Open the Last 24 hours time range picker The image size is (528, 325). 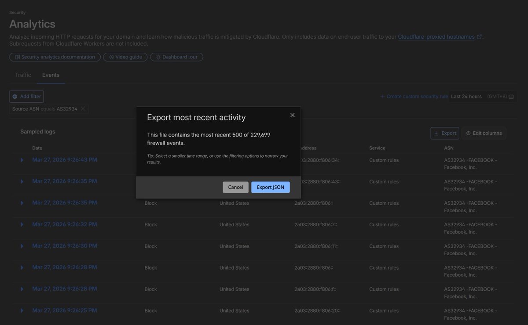pos(483,96)
